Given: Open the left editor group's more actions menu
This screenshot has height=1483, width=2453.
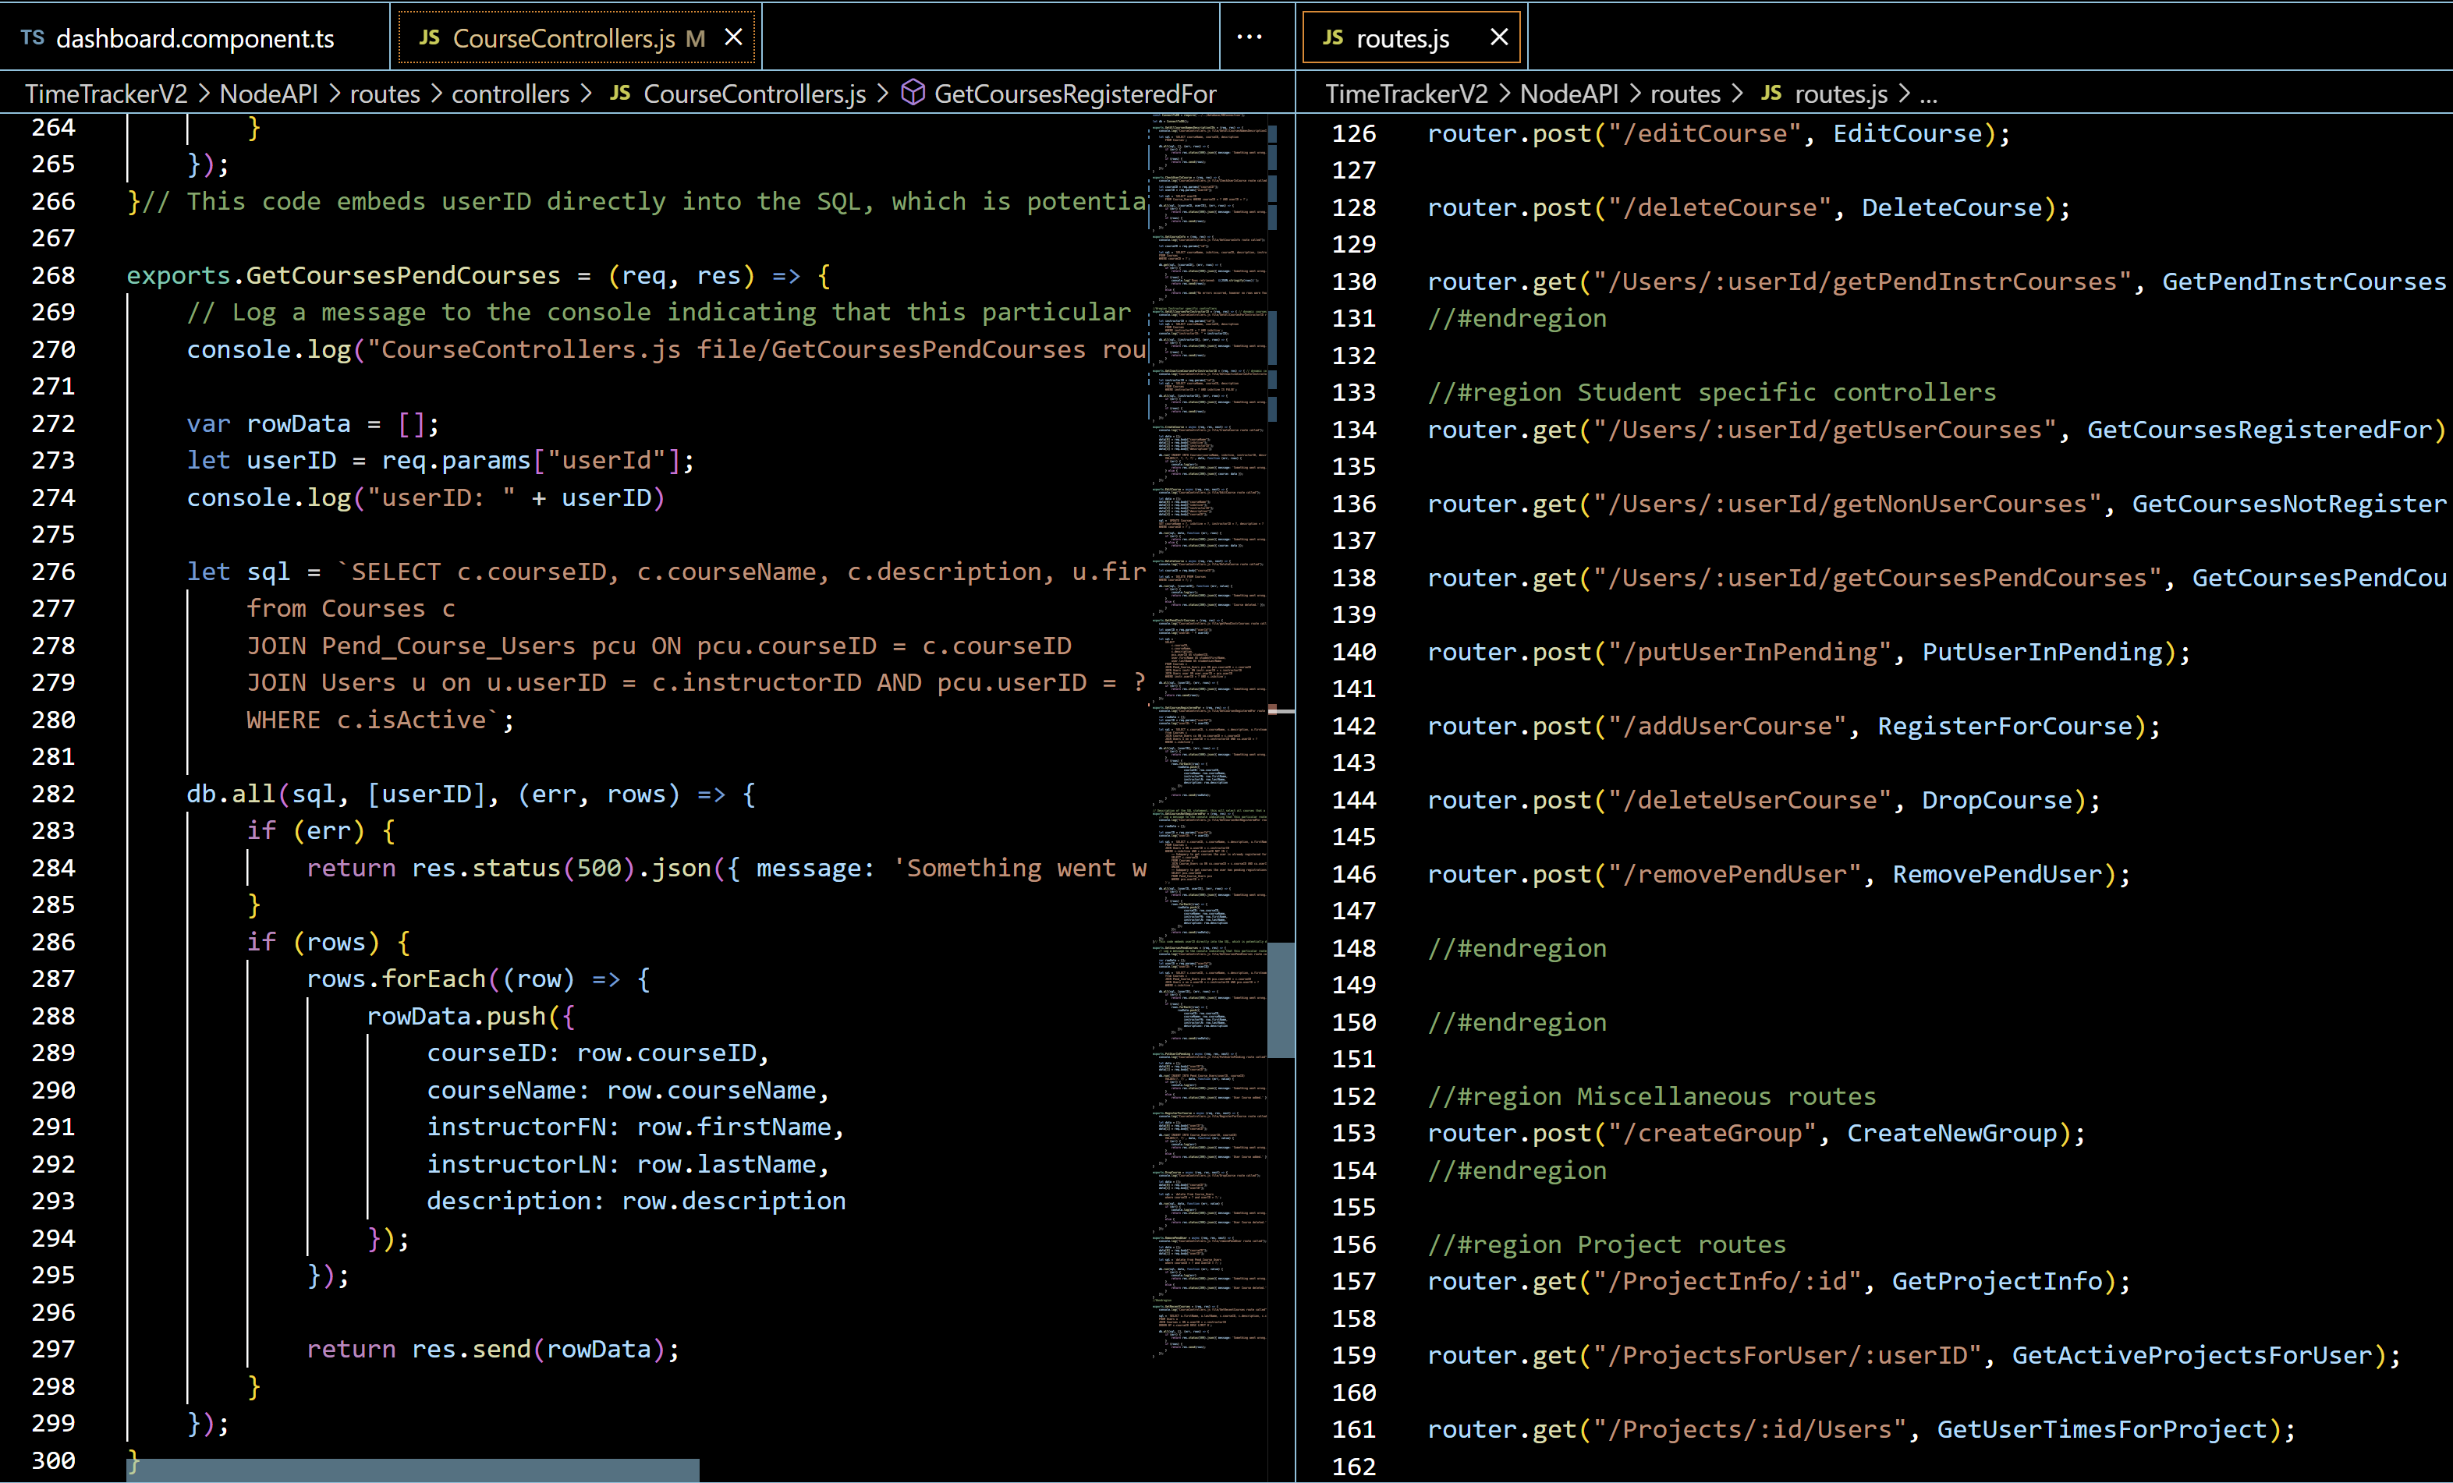Looking at the screenshot, I should click(x=1250, y=38).
